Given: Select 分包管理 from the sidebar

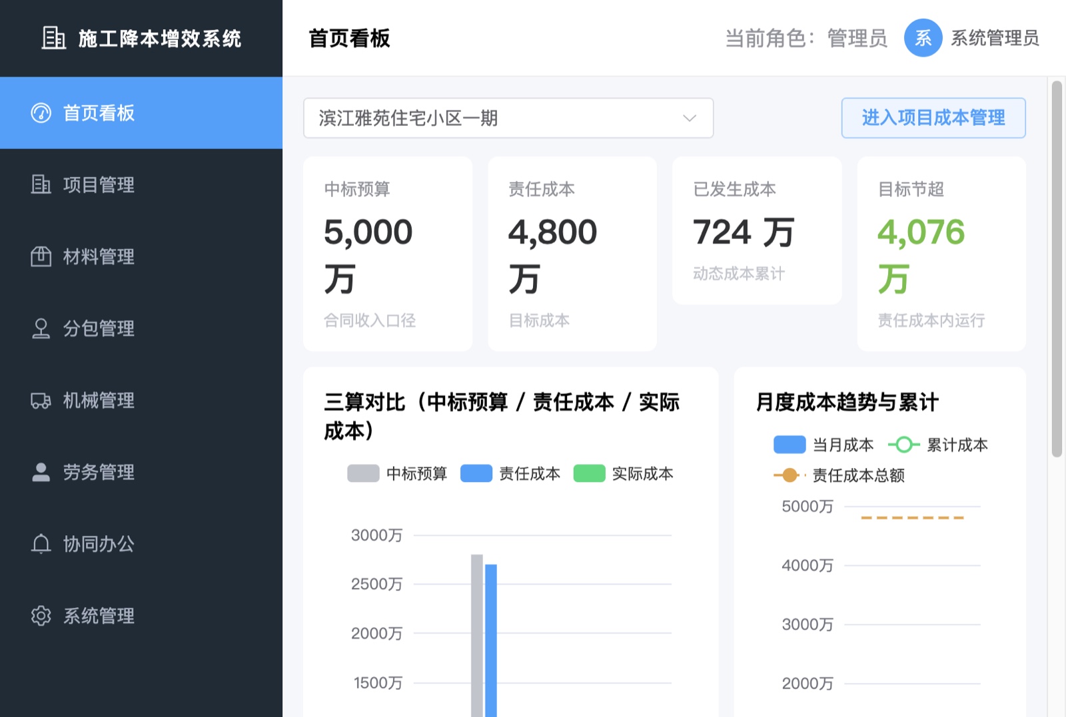Looking at the screenshot, I should click(x=141, y=328).
